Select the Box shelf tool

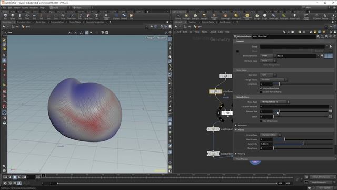5,16
